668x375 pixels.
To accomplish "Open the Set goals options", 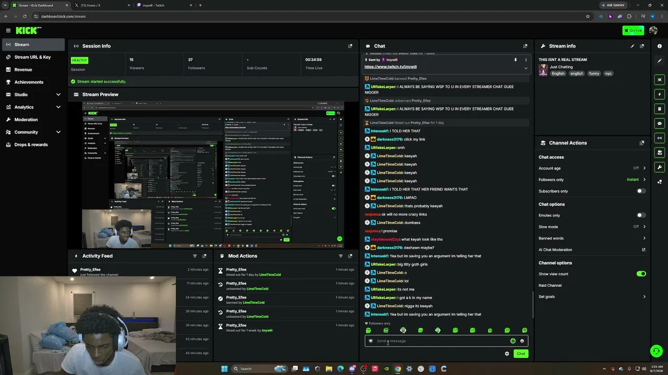I will [x=592, y=297].
